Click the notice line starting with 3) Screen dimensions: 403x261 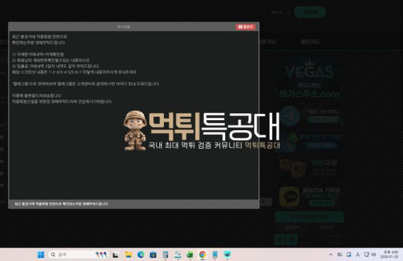[56, 66]
